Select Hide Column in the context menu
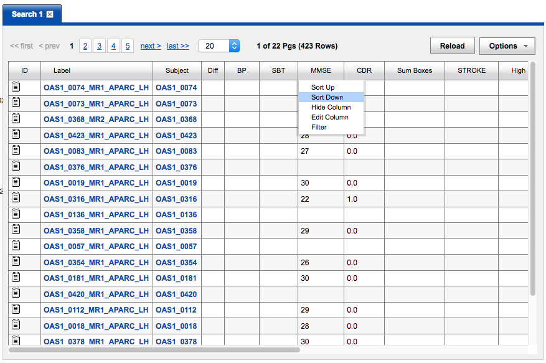The image size is (546, 363). coord(331,107)
